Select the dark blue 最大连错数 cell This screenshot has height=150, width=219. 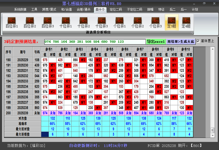pos(45,134)
